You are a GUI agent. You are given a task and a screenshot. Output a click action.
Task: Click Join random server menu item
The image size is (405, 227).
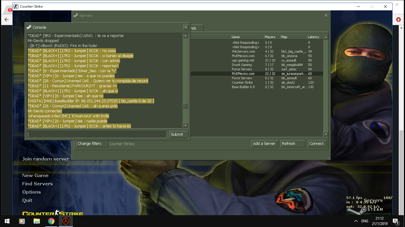click(x=46, y=159)
